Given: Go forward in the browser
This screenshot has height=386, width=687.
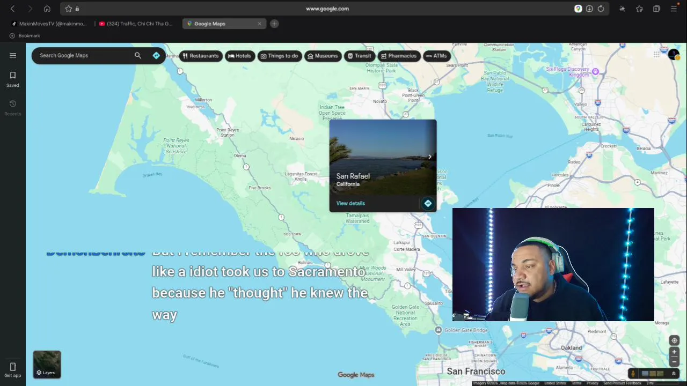Looking at the screenshot, I should point(30,9).
